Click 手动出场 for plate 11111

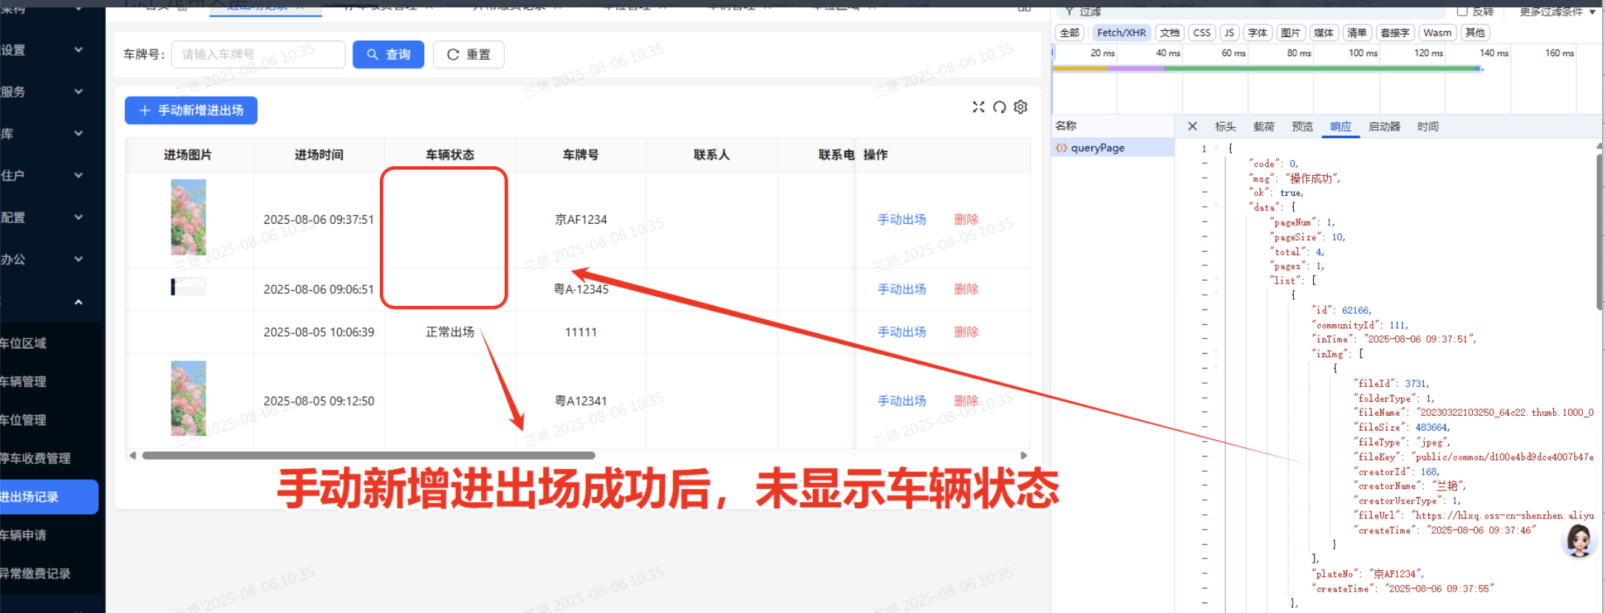902,332
